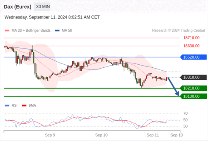208x141 pixels.
Task: Click the Sep 9 date axis label
Action: tap(50, 135)
